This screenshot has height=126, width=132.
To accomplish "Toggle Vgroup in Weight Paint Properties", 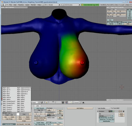I will pos(111,24).
